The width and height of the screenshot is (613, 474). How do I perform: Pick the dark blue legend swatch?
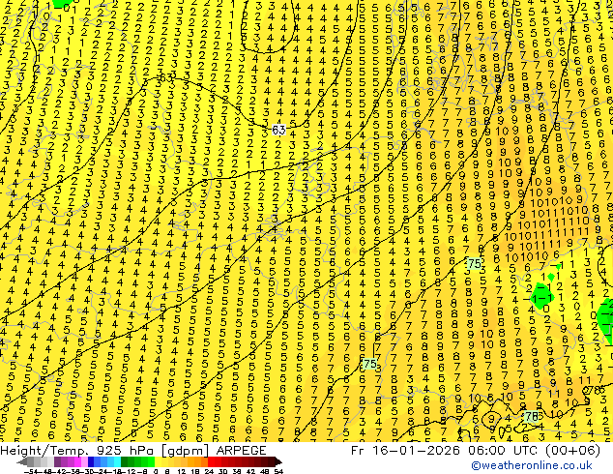tap(91, 461)
